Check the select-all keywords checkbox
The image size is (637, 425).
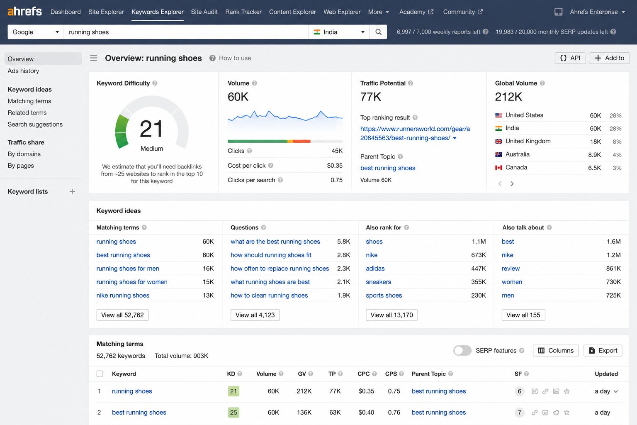pyautogui.click(x=100, y=374)
